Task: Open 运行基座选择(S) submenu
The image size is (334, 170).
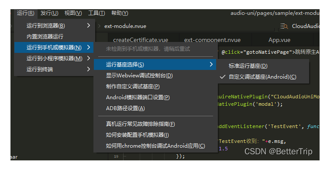Action: point(155,64)
